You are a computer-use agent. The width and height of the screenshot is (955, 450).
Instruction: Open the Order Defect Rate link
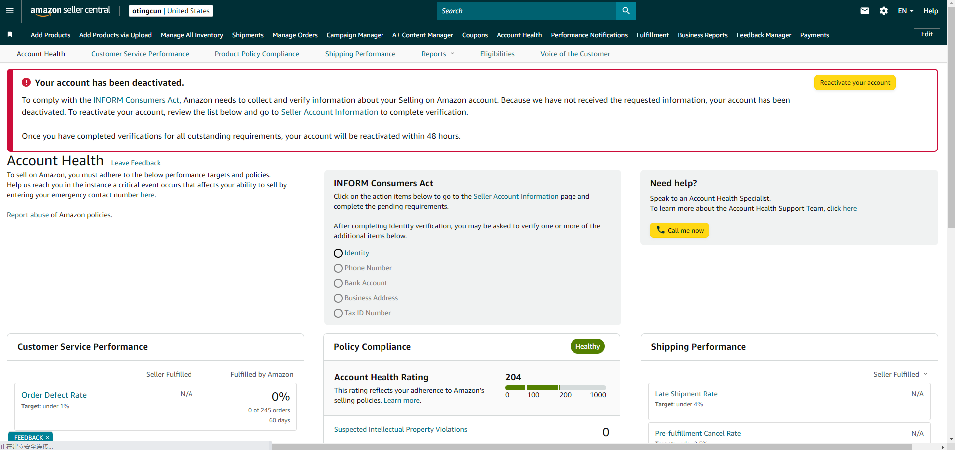point(54,395)
